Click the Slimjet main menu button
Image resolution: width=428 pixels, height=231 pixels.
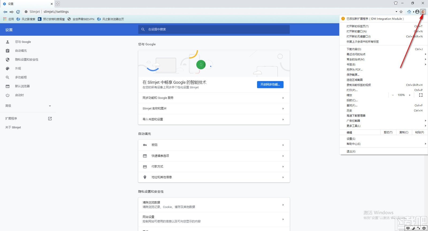[423, 12]
